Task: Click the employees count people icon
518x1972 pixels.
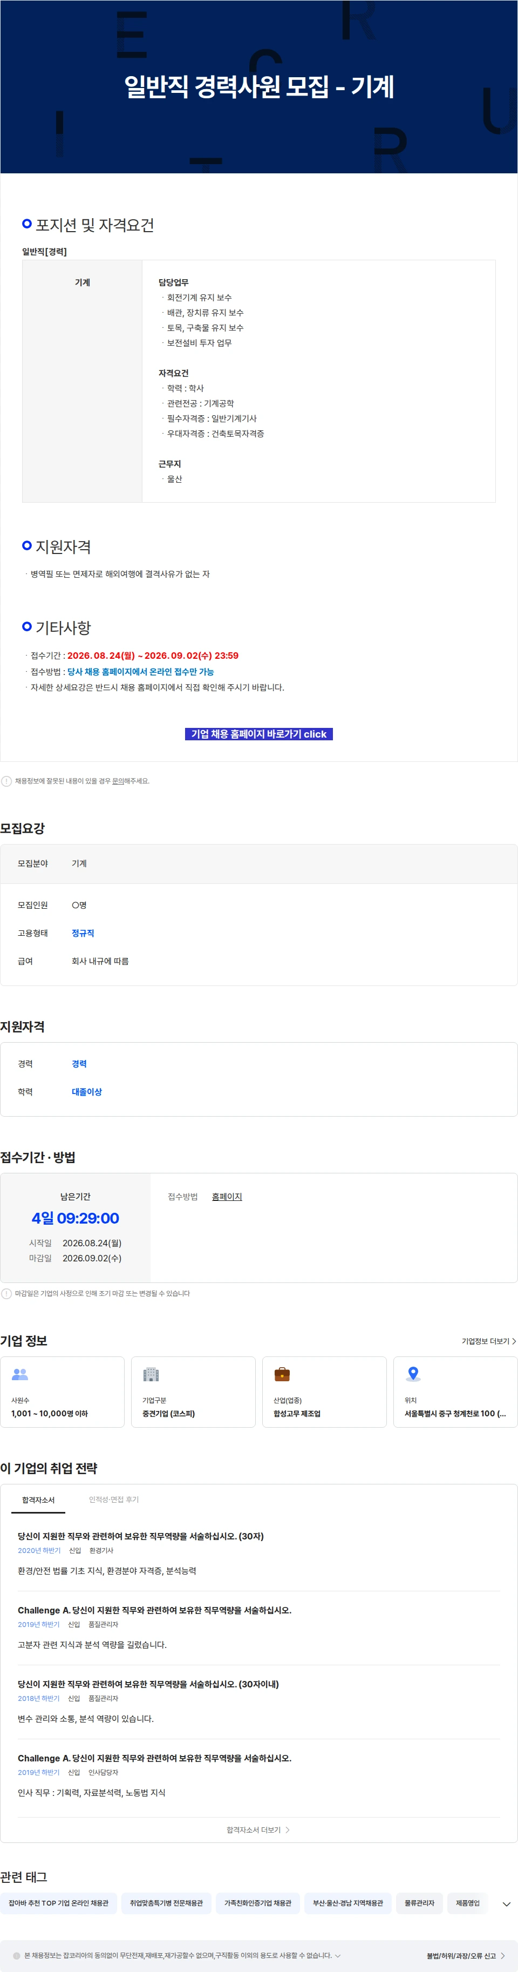Action: pyautogui.click(x=20, y=1374)
